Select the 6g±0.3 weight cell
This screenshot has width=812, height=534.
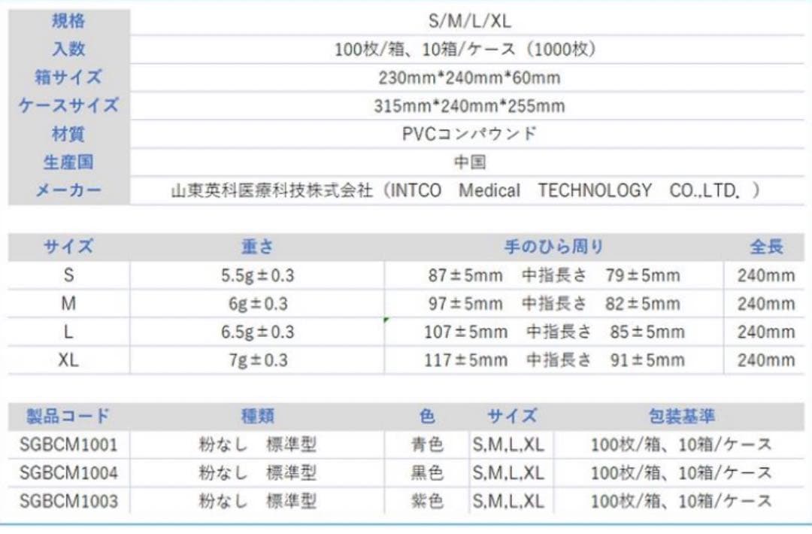(257, 304)
